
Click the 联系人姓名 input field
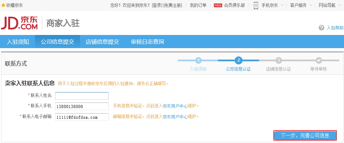pyautogui.click(x=82, y=96)
